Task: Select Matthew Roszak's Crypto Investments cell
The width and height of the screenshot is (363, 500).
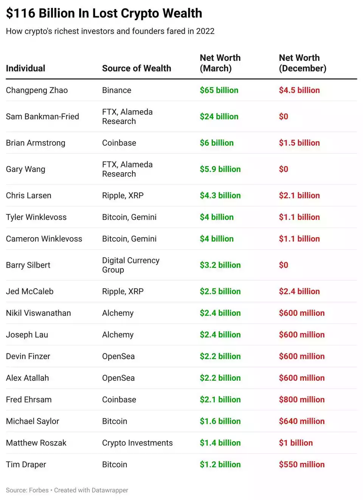Action: click(x=137, y=443)
